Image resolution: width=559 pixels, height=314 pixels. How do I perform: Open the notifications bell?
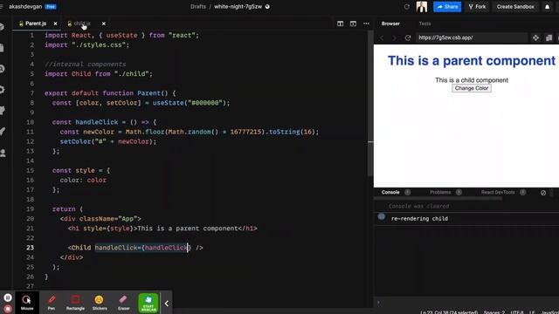click(548, 6)
